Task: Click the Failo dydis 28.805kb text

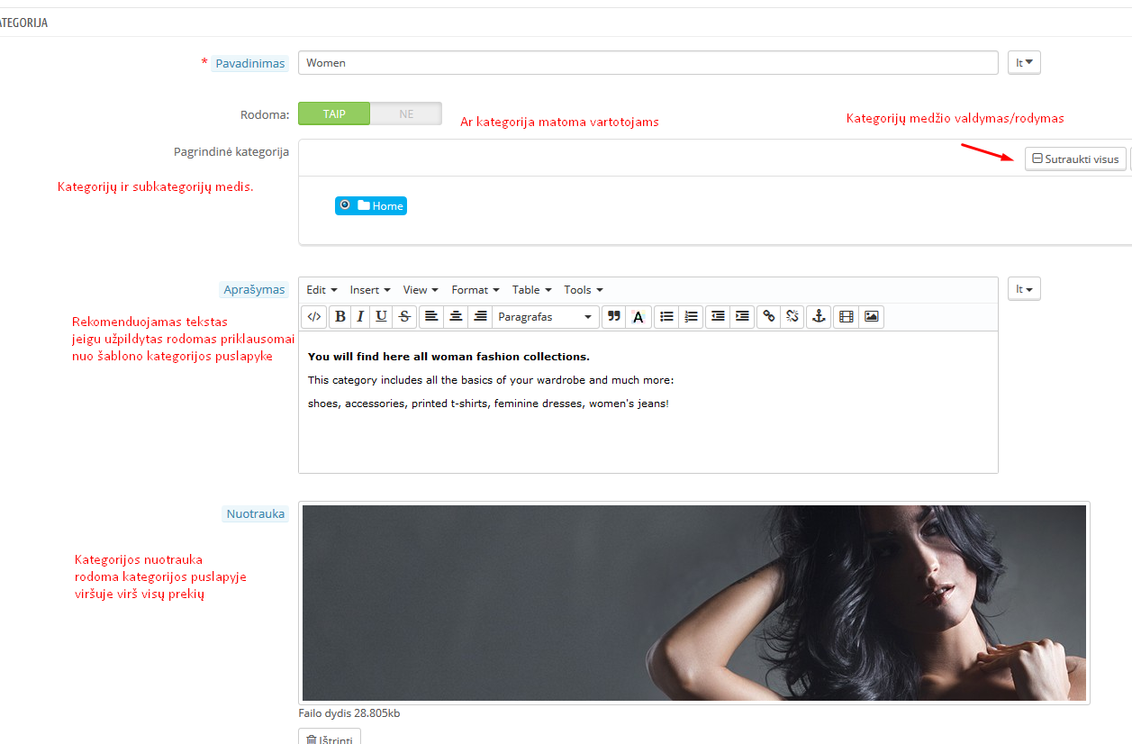Action: click(x=349, y=713)
